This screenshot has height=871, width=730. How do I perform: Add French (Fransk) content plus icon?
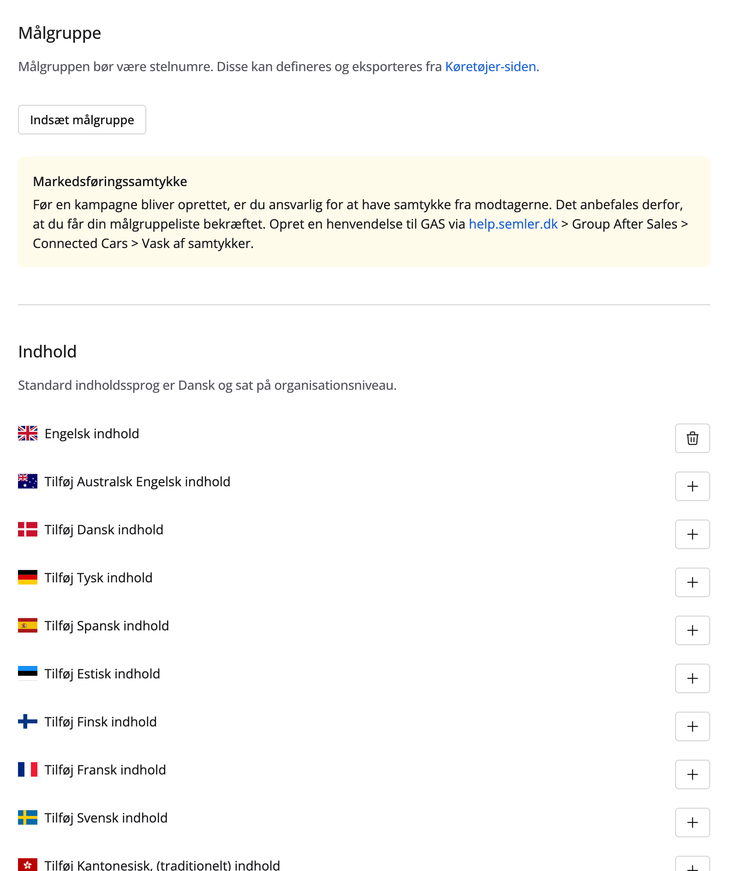coord(692,774)
